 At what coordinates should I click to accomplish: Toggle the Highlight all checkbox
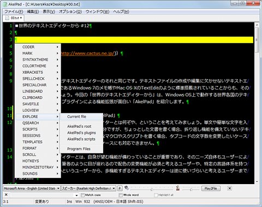(156, 195)
